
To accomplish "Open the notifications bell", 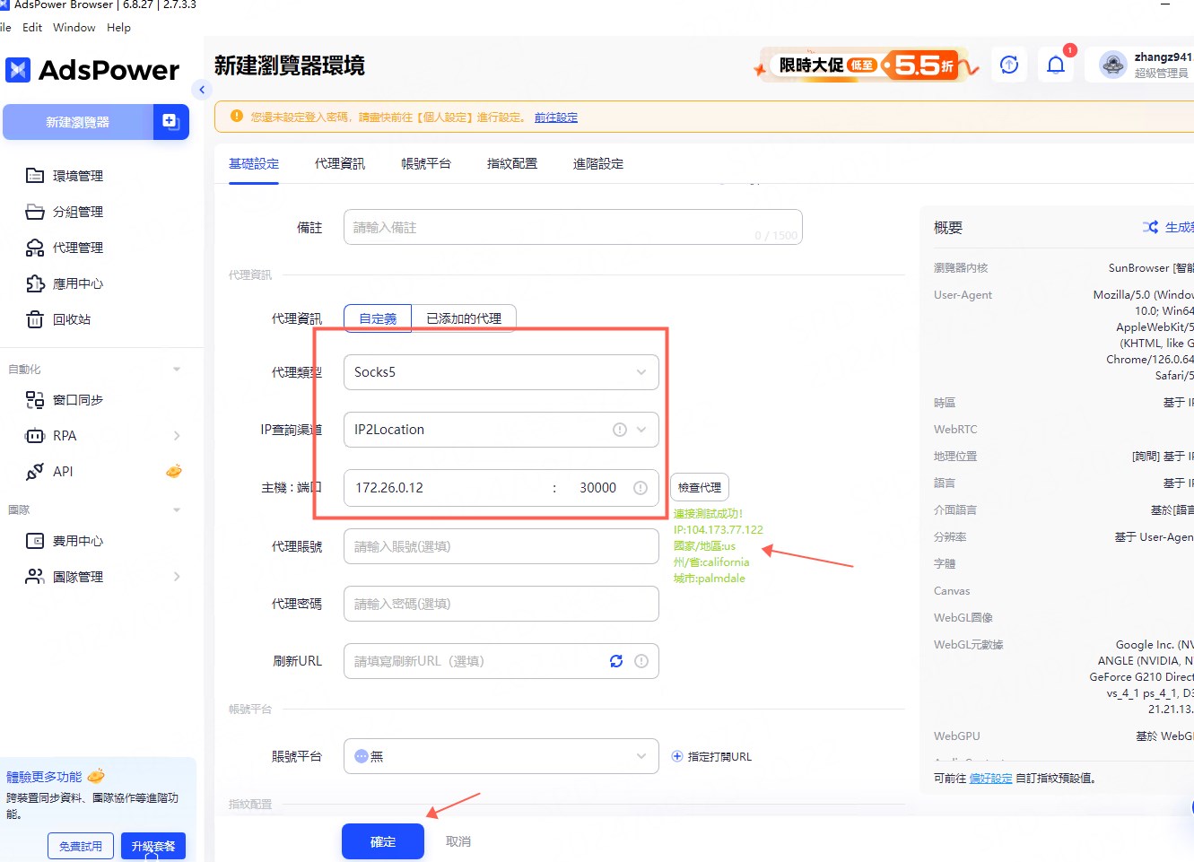I will 1056,65.
